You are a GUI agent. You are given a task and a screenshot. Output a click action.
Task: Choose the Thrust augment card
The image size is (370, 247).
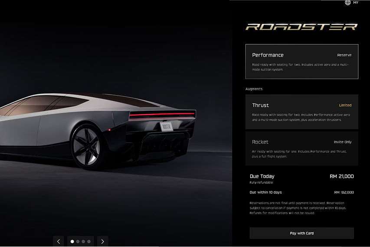point(302,112)
